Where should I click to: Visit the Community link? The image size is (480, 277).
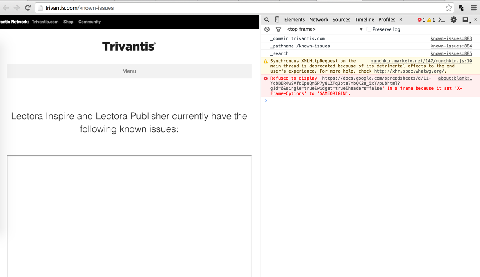pyautogui.click(x=89, y=22)
